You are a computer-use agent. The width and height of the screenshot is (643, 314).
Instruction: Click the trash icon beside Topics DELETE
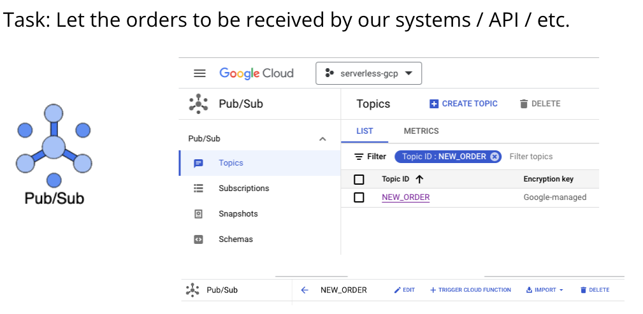(x=524, y=104)
